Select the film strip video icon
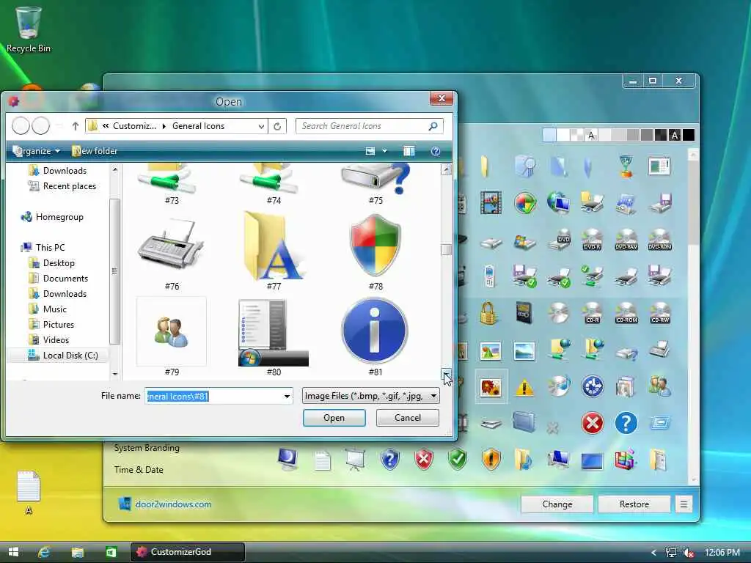This screenshot has height=563, width=751. click(x=491, y=202)
